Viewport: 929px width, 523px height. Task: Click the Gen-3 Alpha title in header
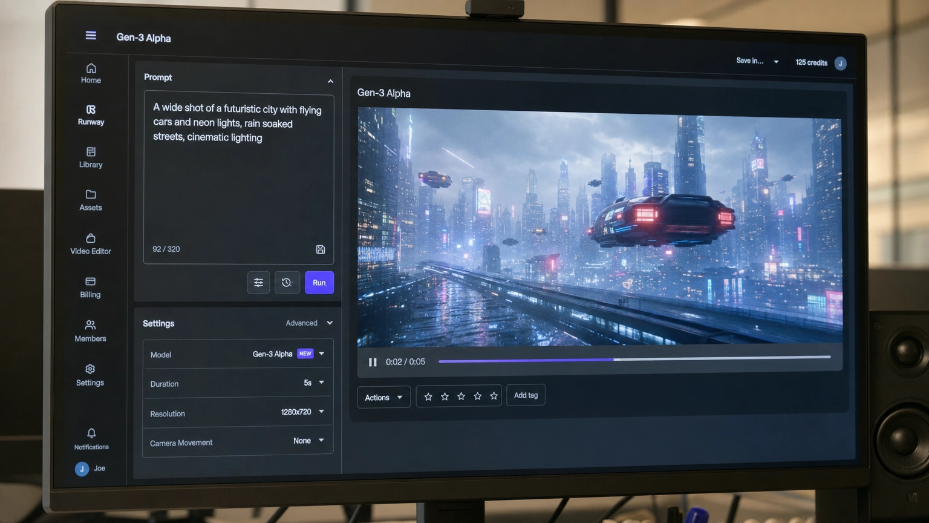pyautogui.click(x=143, y=38)
